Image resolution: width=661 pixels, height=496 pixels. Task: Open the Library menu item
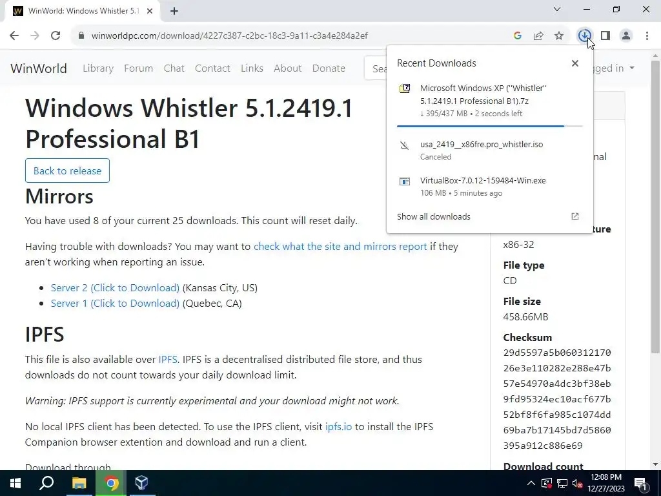point(98,68)
